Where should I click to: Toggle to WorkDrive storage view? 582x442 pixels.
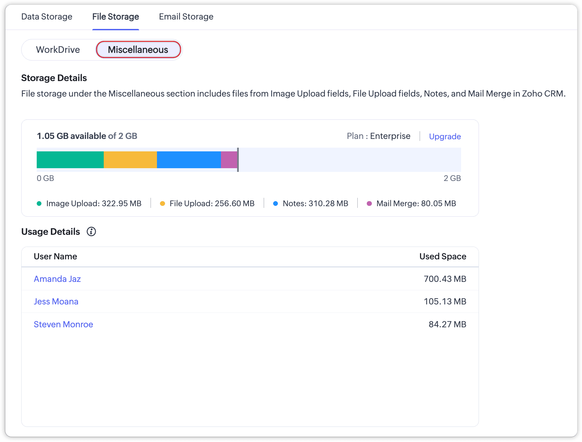tap(58, 50)
